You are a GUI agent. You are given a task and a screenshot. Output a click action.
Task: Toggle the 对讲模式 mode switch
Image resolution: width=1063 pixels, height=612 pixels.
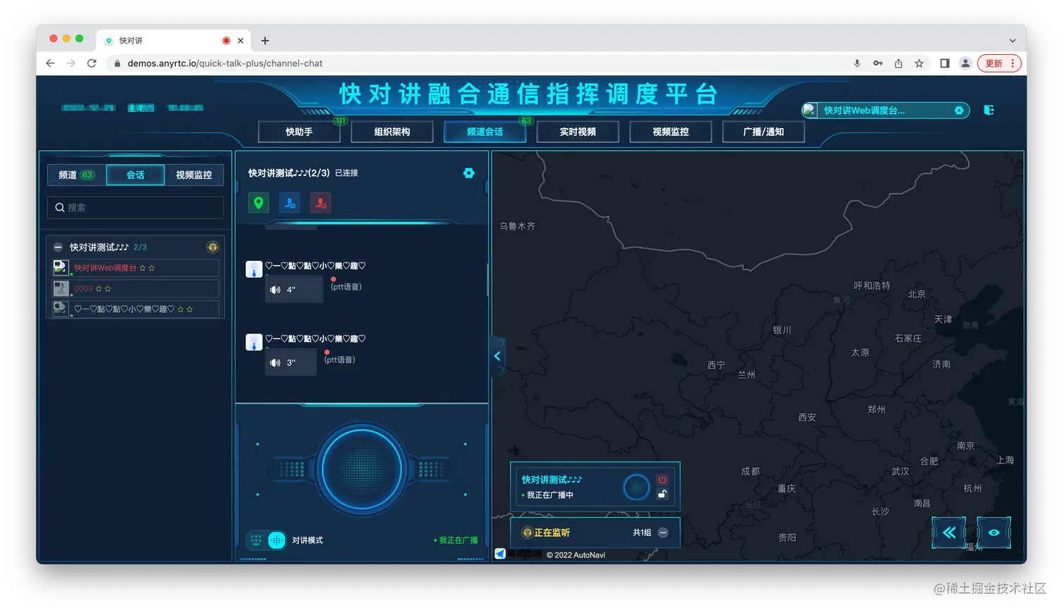click(266, 540)
